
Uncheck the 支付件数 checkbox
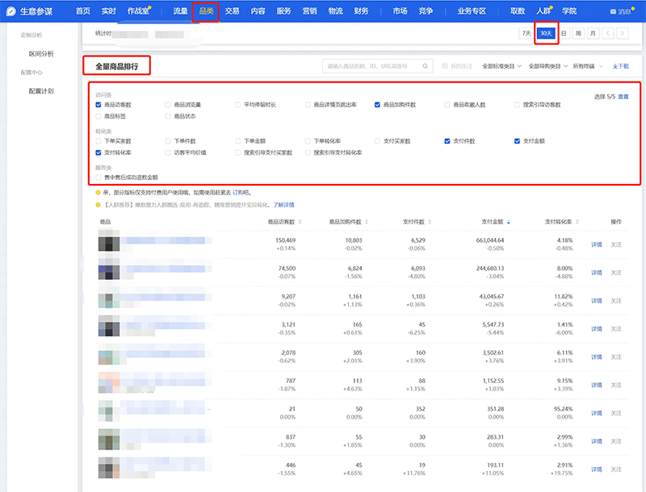pos(447,140)
